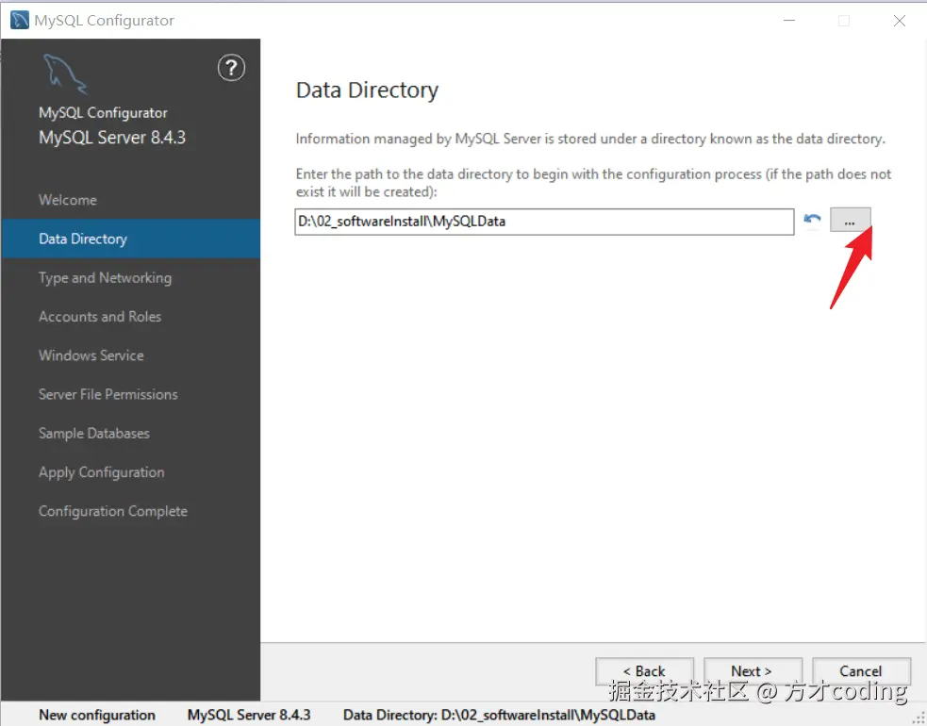Click the Next button

[753, 671]
